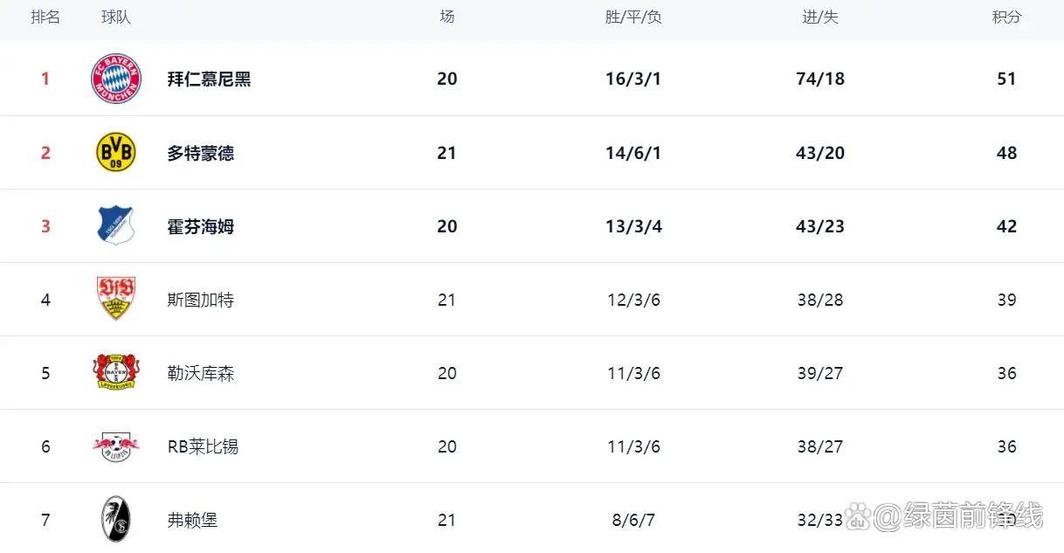This screenshot has width=1064, height=553.
Task: Open the 斯图加特 team page
Action: [x=200, y=300]
